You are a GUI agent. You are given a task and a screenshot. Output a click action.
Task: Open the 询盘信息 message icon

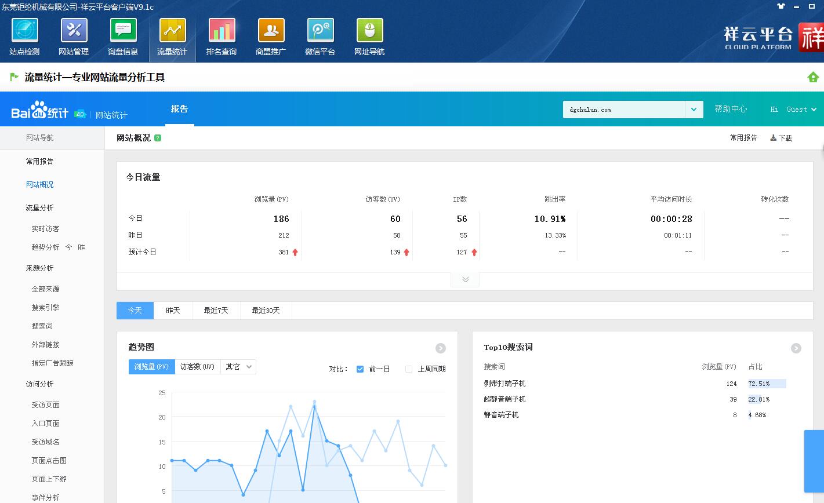tap(123, 30)
